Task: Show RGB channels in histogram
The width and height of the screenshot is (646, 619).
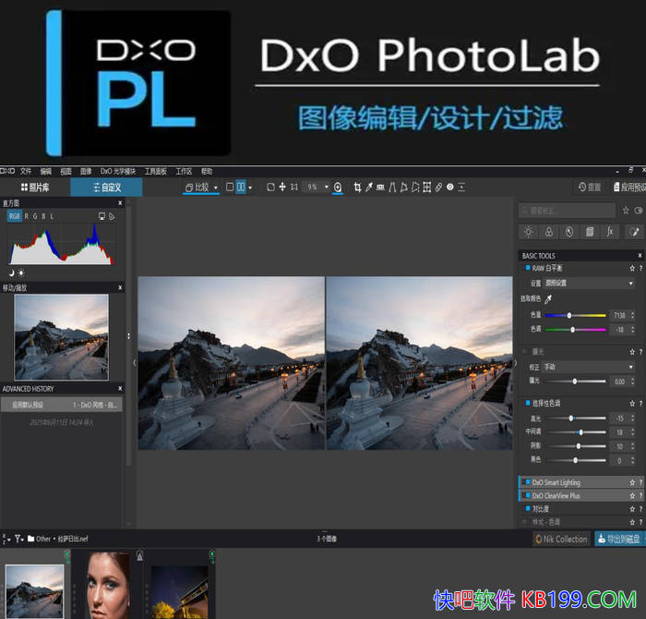Action: tap(14, 216)
